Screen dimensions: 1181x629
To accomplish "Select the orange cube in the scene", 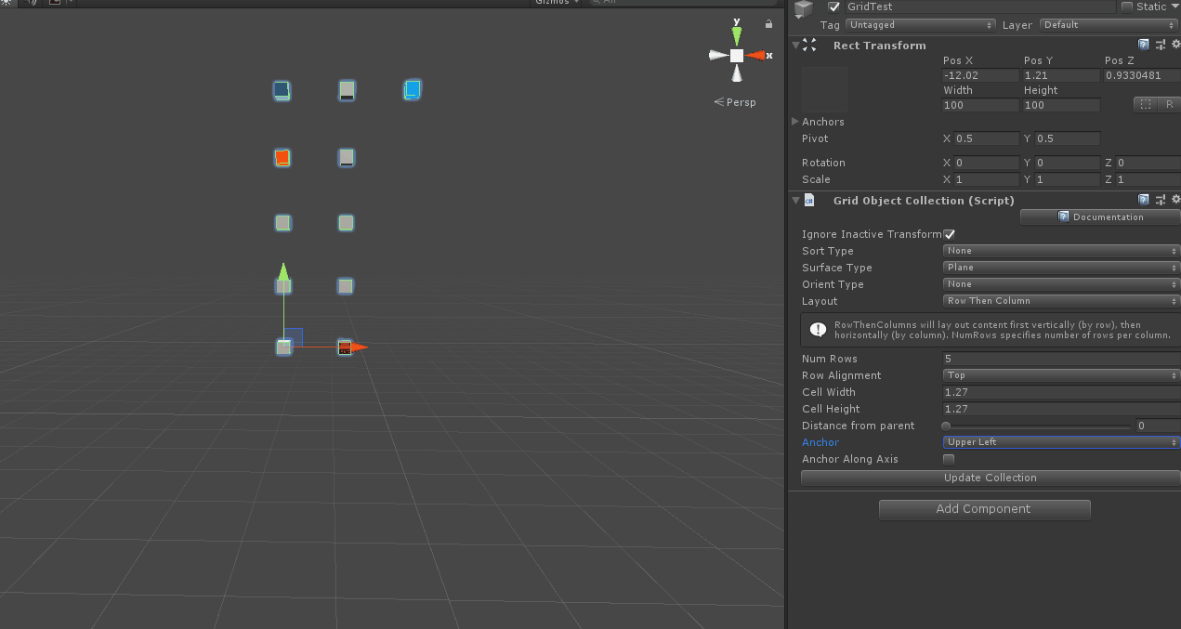I will click(x=282, y=157).
